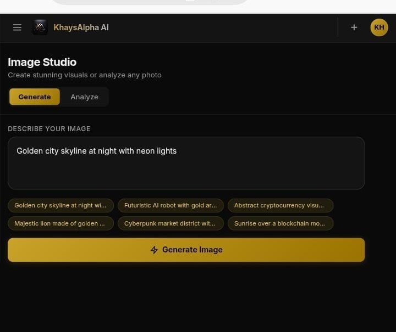Click the Describe Your Image label
This screenshot has width=396, height=332.
click(x=49, y=129)
